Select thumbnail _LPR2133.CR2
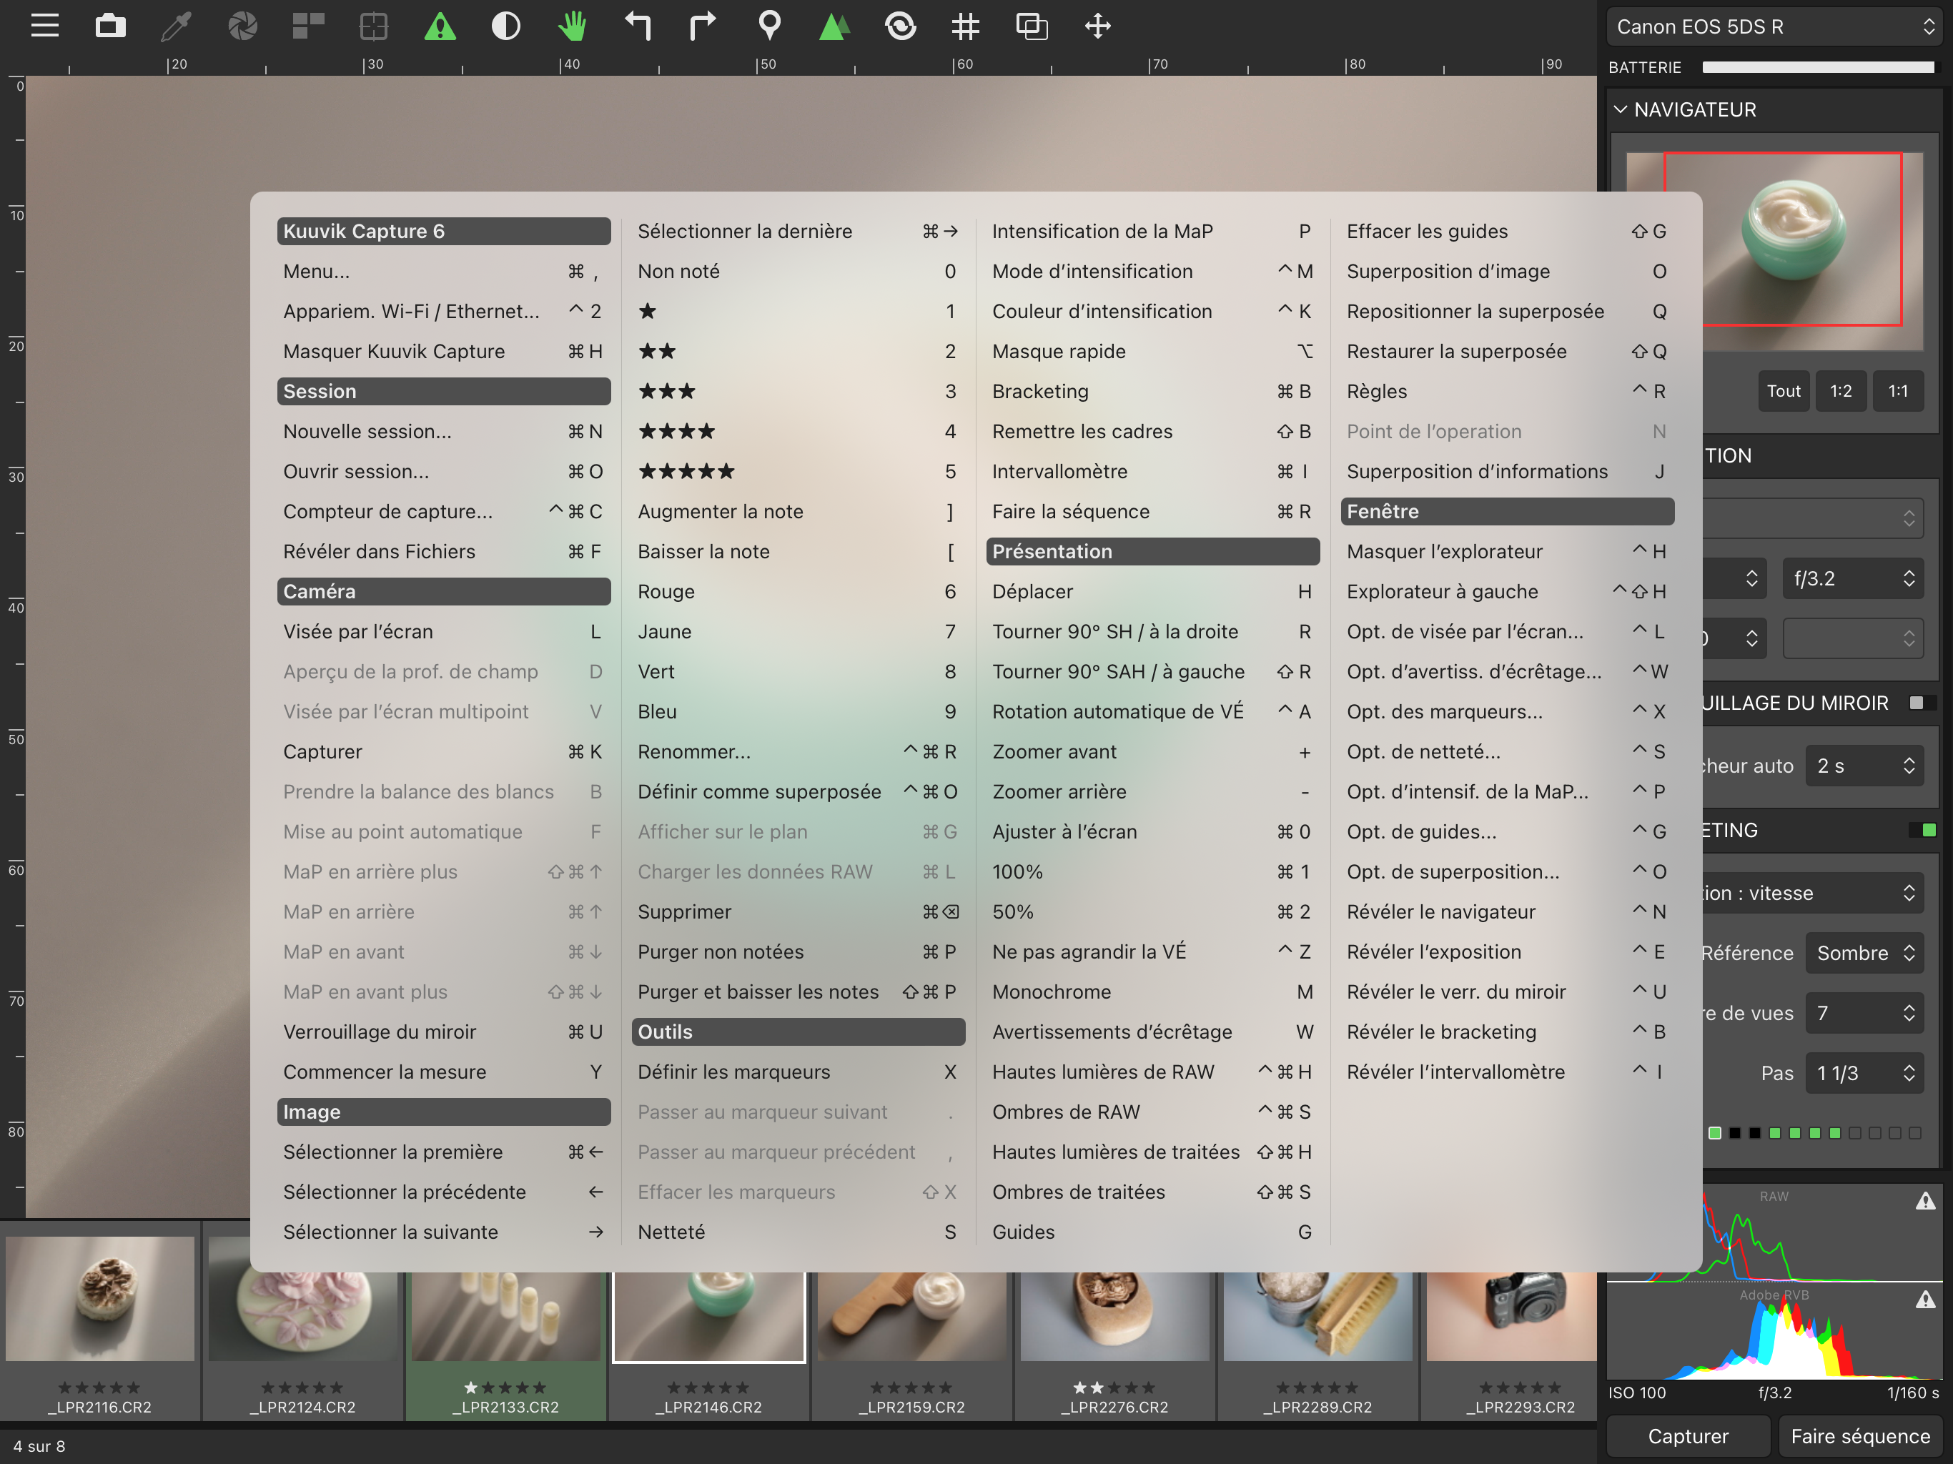The height and width of the screenshot is (1464, 1953). click(506, 1315)
